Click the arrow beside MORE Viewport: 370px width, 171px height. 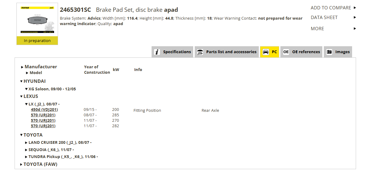click(355, 29)
